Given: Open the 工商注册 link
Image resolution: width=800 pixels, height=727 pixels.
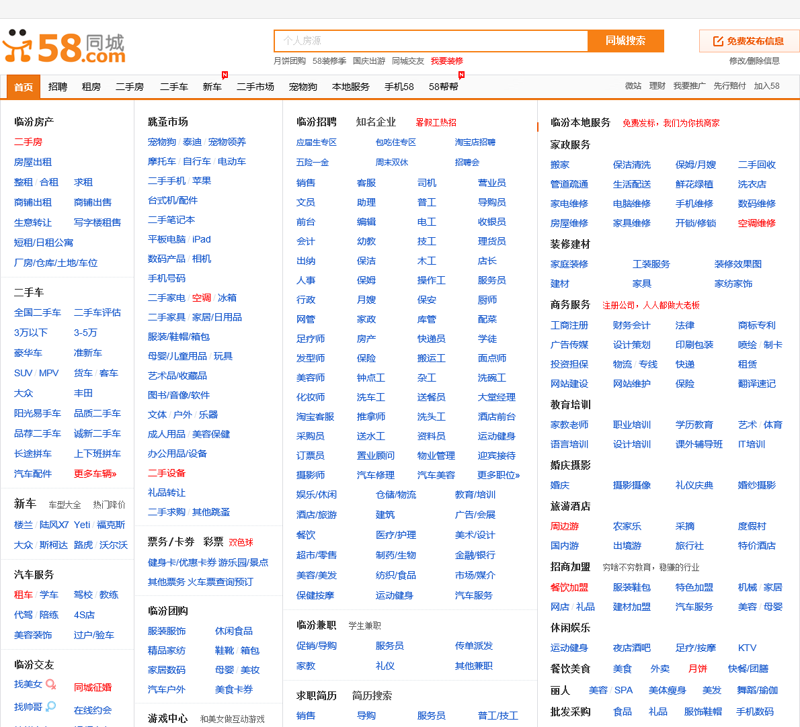Looking at the screenshot, I should 569,325.
